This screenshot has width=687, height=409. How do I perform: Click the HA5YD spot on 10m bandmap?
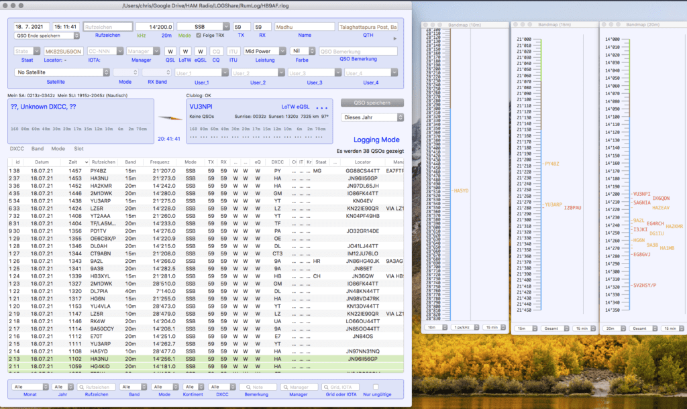462,190
